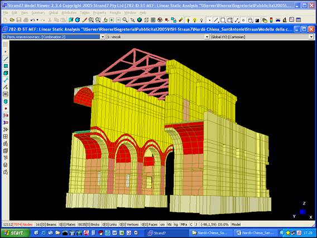The height and width of the screenshot is (238, 317).
Task: Click the plain magnifying glass zoom icon
Action: [125, 20]
